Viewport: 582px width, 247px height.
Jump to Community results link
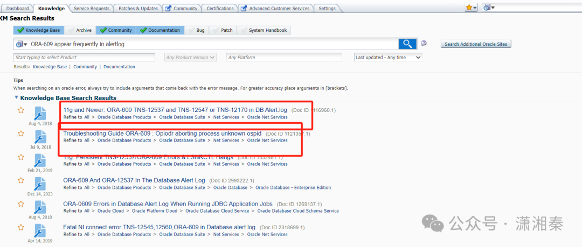(85, 67)
